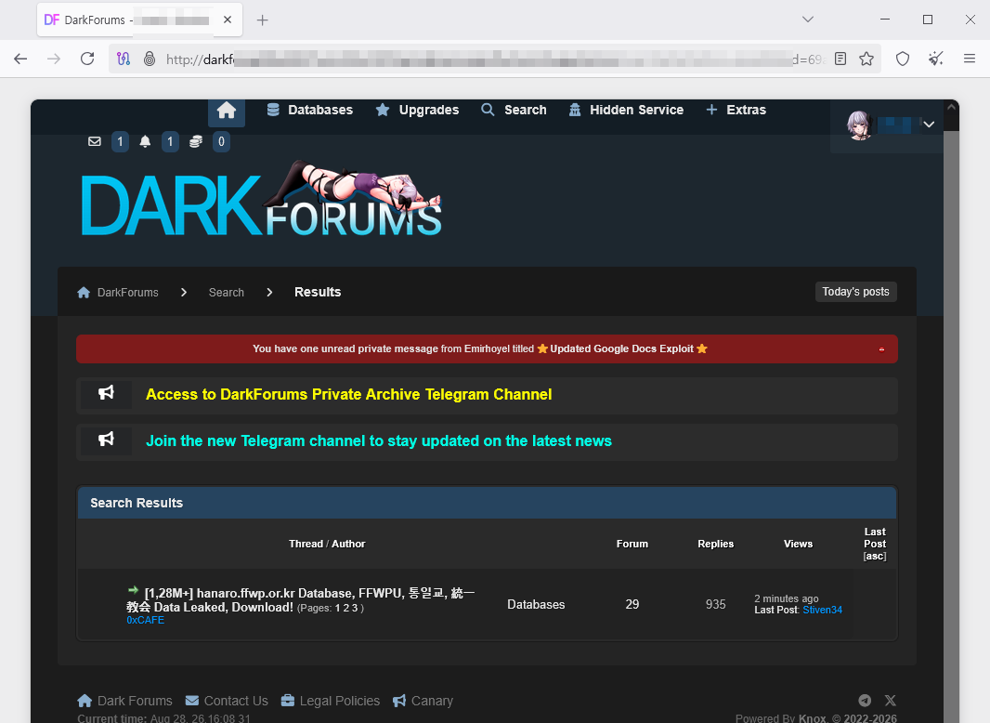990x723 pixels.
Task: Jump to first unread post green arrow
Action: [133, 590]
